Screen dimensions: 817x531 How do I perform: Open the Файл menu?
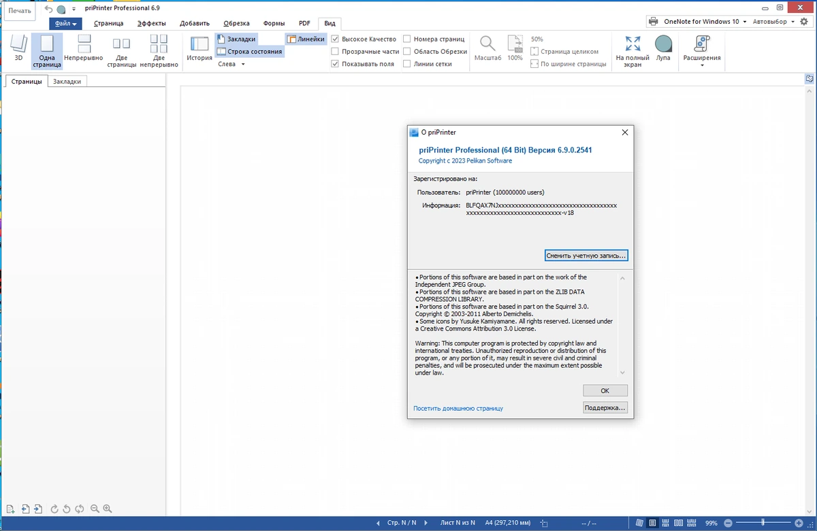(x=65, y=23)
